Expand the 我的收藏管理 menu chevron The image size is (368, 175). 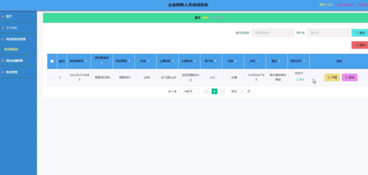click(32, 61)
